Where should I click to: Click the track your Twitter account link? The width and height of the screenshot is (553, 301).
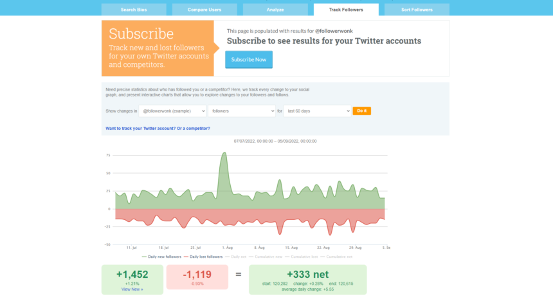coord(158,129)
